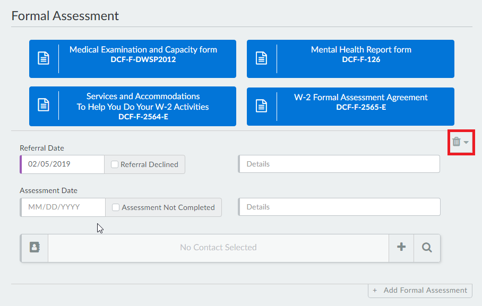Click the plus icon to add contact
This screenshot has height=306, width=482.
[401, 247]
